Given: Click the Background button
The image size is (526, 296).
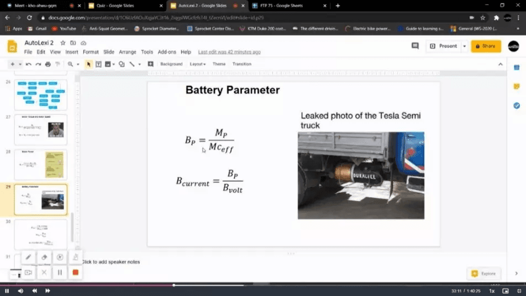Looking at the screenshot, I should [171, 64].
